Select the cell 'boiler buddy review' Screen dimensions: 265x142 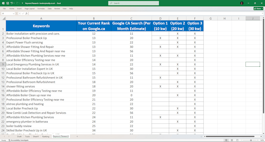coord(41,126)
